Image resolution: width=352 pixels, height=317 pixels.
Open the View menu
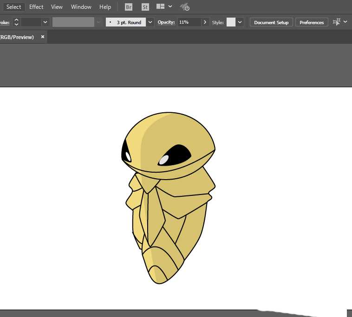(x=57, y=7)
